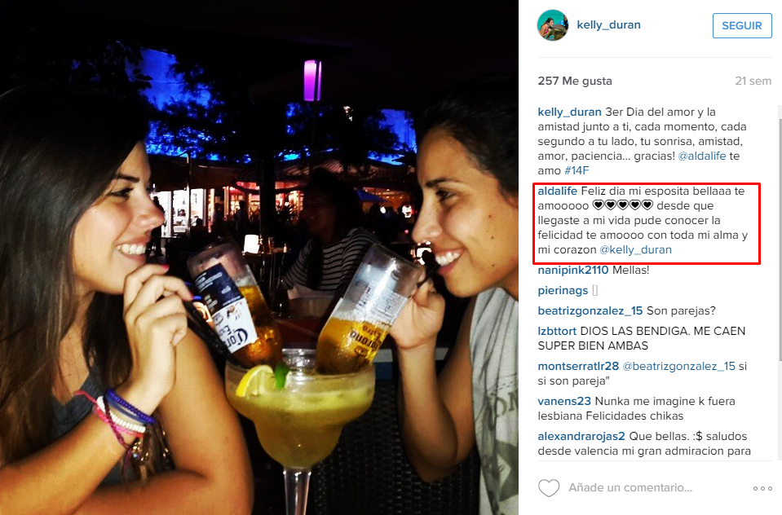Image resolution: width=782 pixels, height=515 pixels.
Task: Open aldalife commenter profile
Action: coord(557,191)
